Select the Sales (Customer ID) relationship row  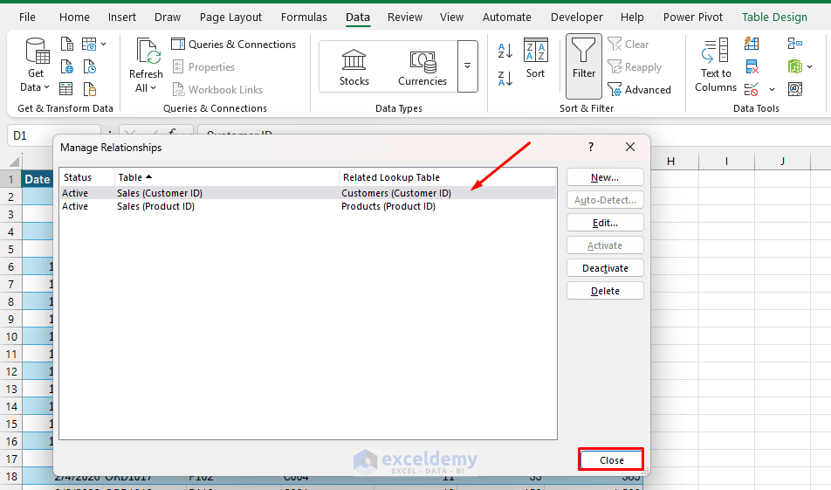307,193
